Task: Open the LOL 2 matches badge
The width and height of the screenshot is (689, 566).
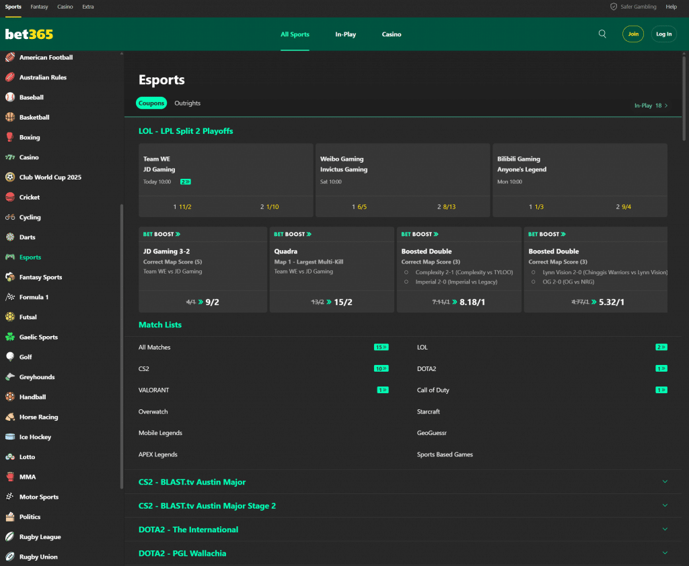Action: 661,348
